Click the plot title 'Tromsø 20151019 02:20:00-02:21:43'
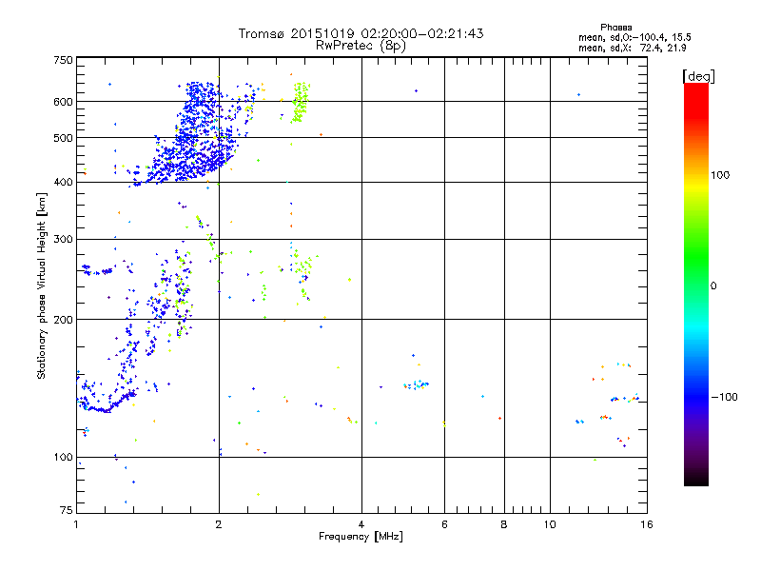 pyautogui.click(x=361, y=33)
